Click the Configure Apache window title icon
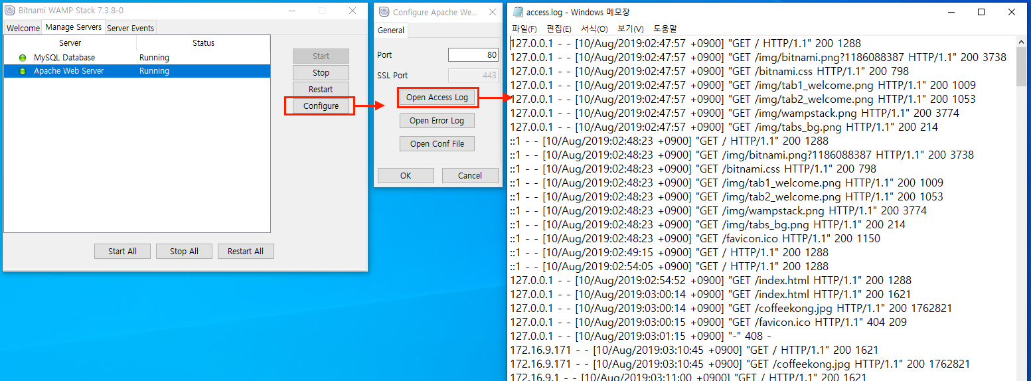Image resolution: width=1031 pixels, height=381 pixels. [x=384, y=12]
